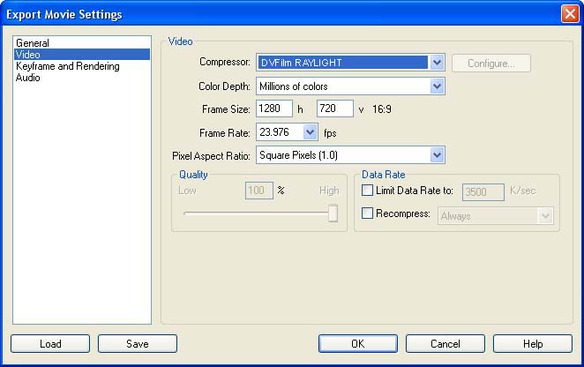Confirm settings with OK button

(x=358, y=343)
